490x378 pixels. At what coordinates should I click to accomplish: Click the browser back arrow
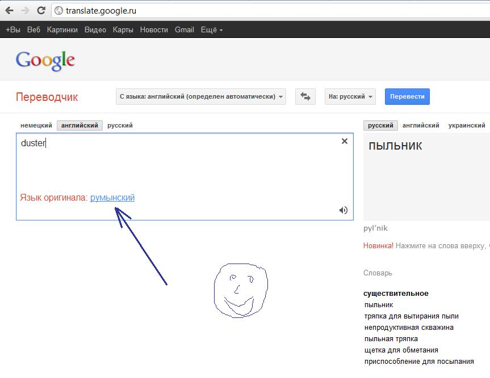coord(10,11)
